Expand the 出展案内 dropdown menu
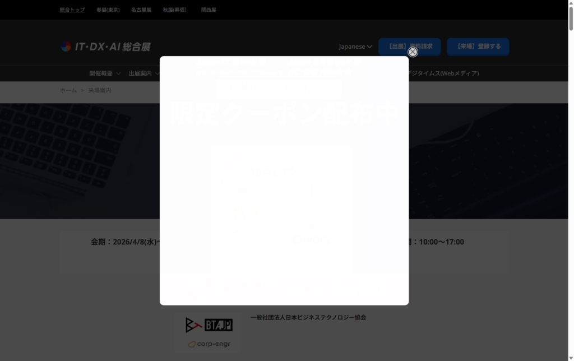Image resolution: width=574 pixels, height=361 pixels. click(x=141, y=73)
